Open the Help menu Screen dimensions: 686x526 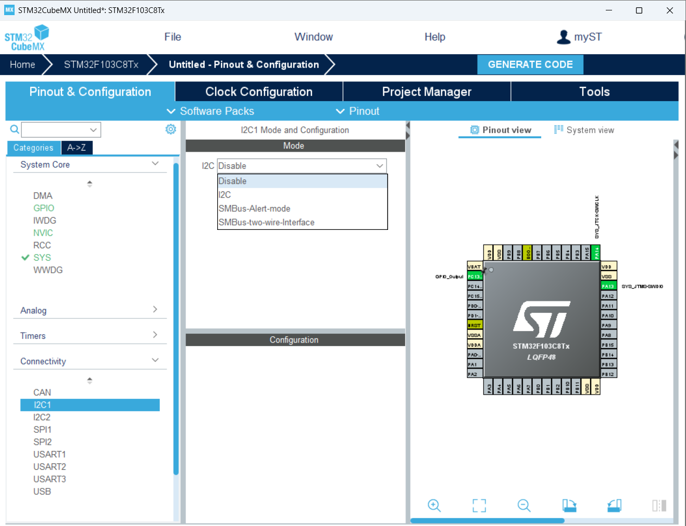pos(434,37)
